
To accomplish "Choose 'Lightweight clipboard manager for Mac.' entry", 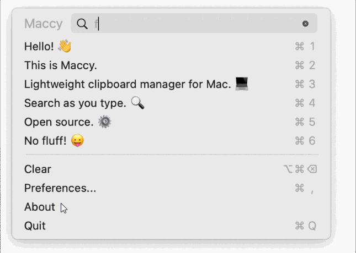I will (172, 84).
